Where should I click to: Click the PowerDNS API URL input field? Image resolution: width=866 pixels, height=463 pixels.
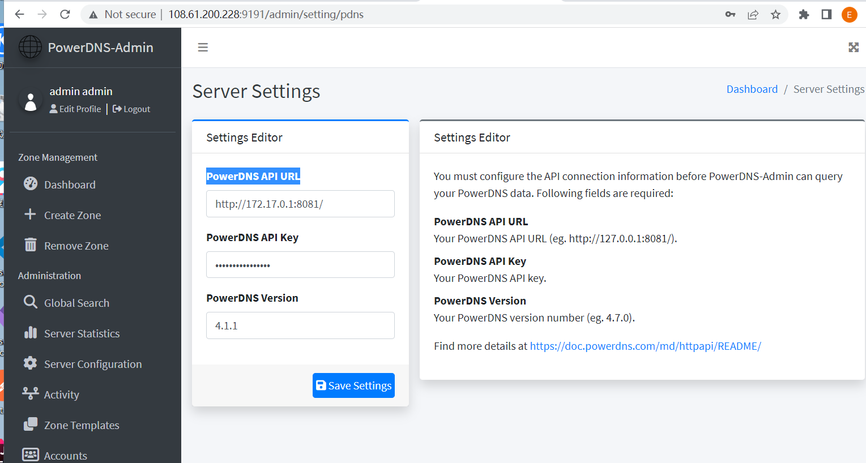pyautogui.click(x=300, y=204)
